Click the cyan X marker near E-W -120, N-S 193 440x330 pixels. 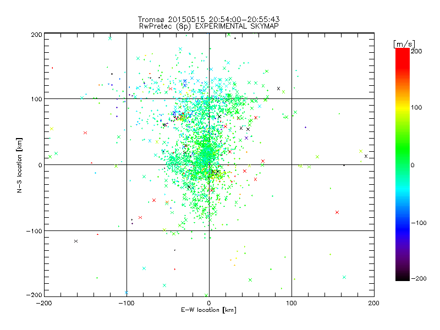110,38
